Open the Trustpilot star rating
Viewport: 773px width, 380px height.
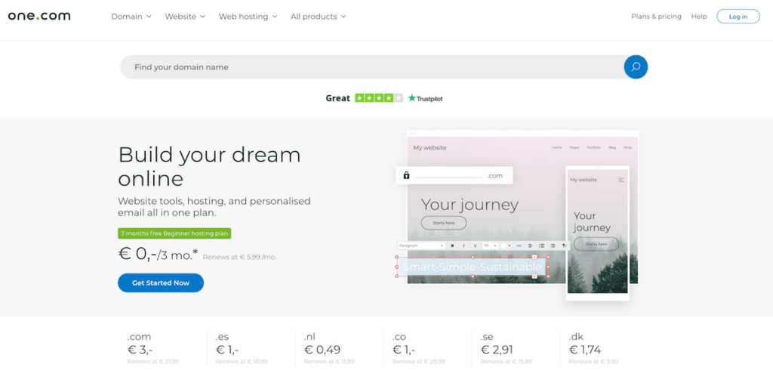point(379,98)
